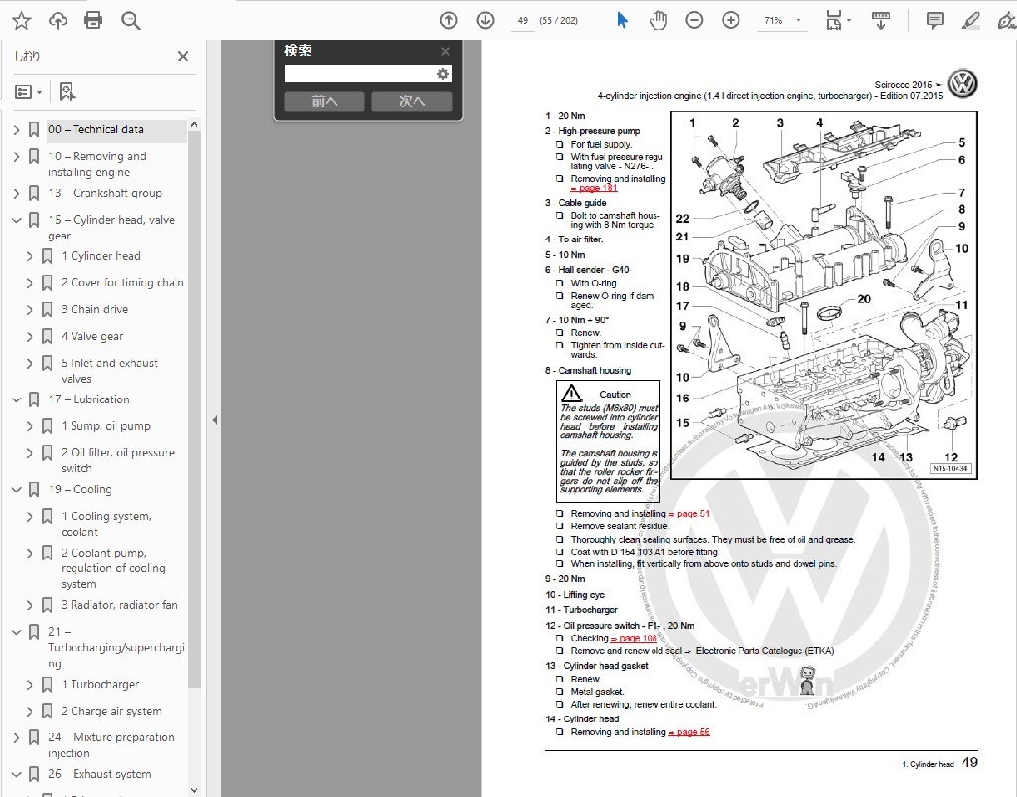This screenshot has width=1017, height=797.
Task: Open the 00 – Technical data bookmark
Action: click(x=96, y=130)
